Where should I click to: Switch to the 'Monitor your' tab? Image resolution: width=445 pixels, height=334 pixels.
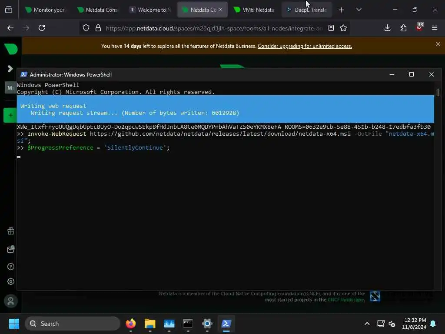(45, 10)
